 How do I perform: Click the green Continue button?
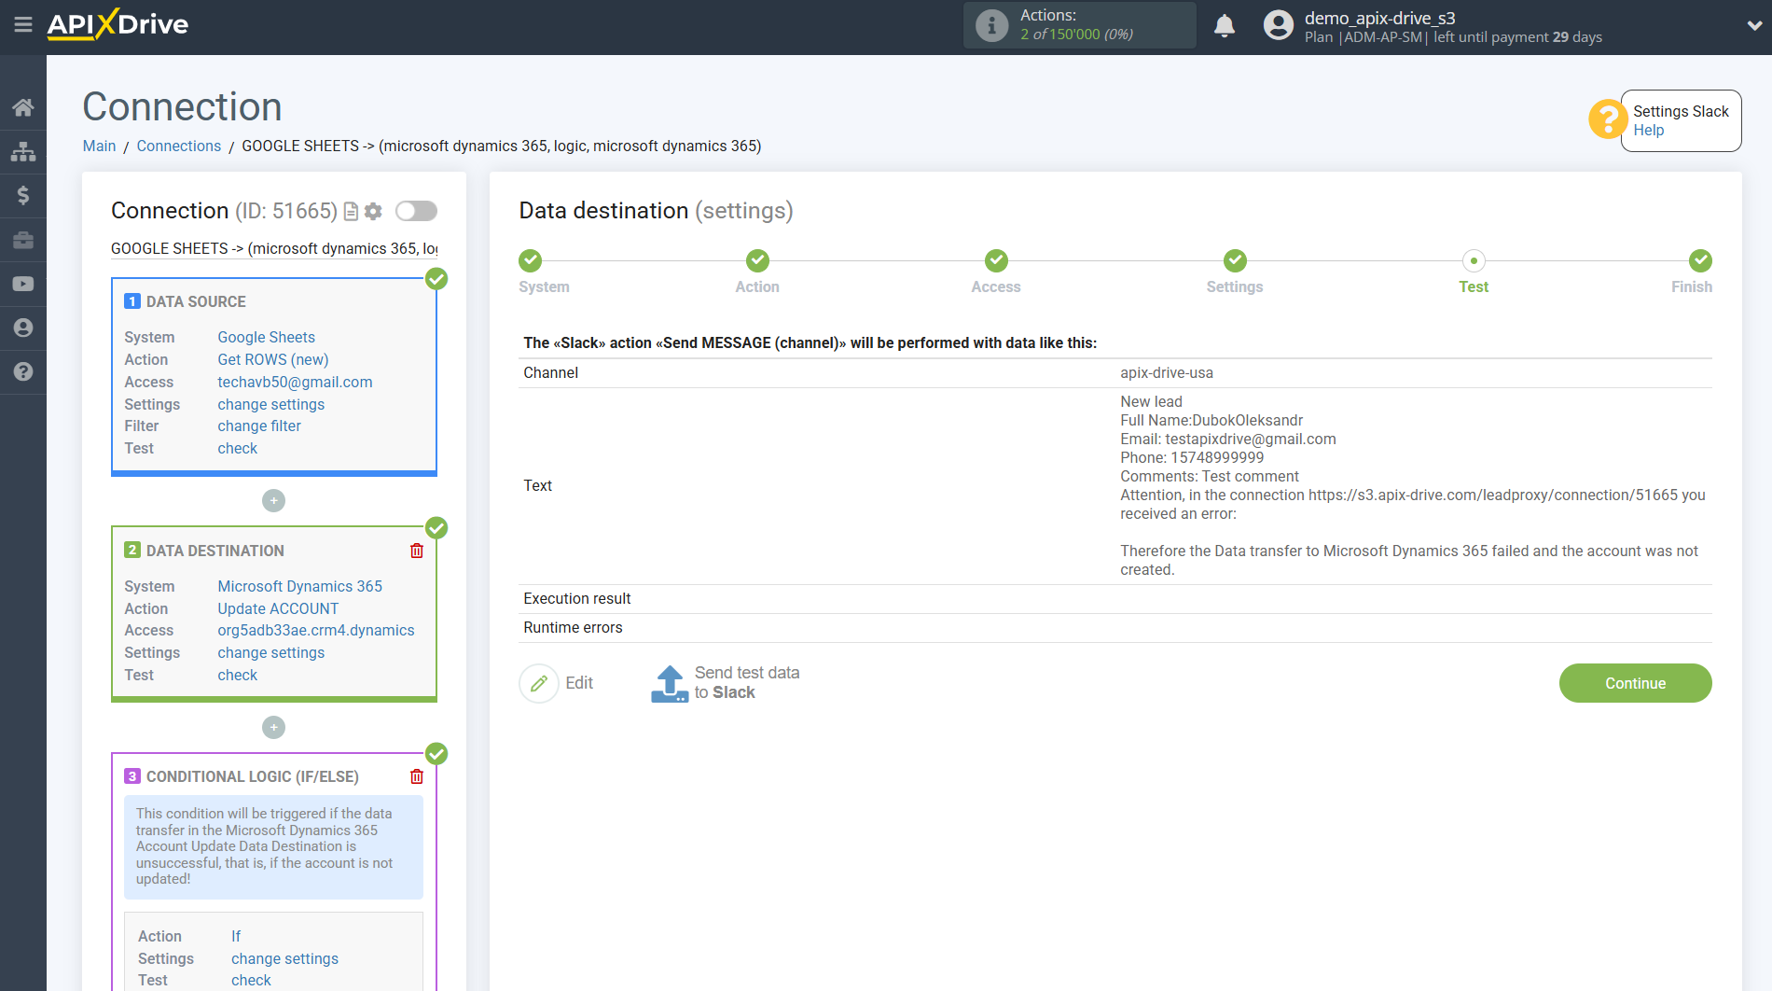click(x=1635, y=683)
